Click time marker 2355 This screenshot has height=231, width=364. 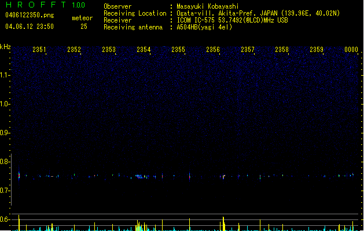click(x=178, y=49)
